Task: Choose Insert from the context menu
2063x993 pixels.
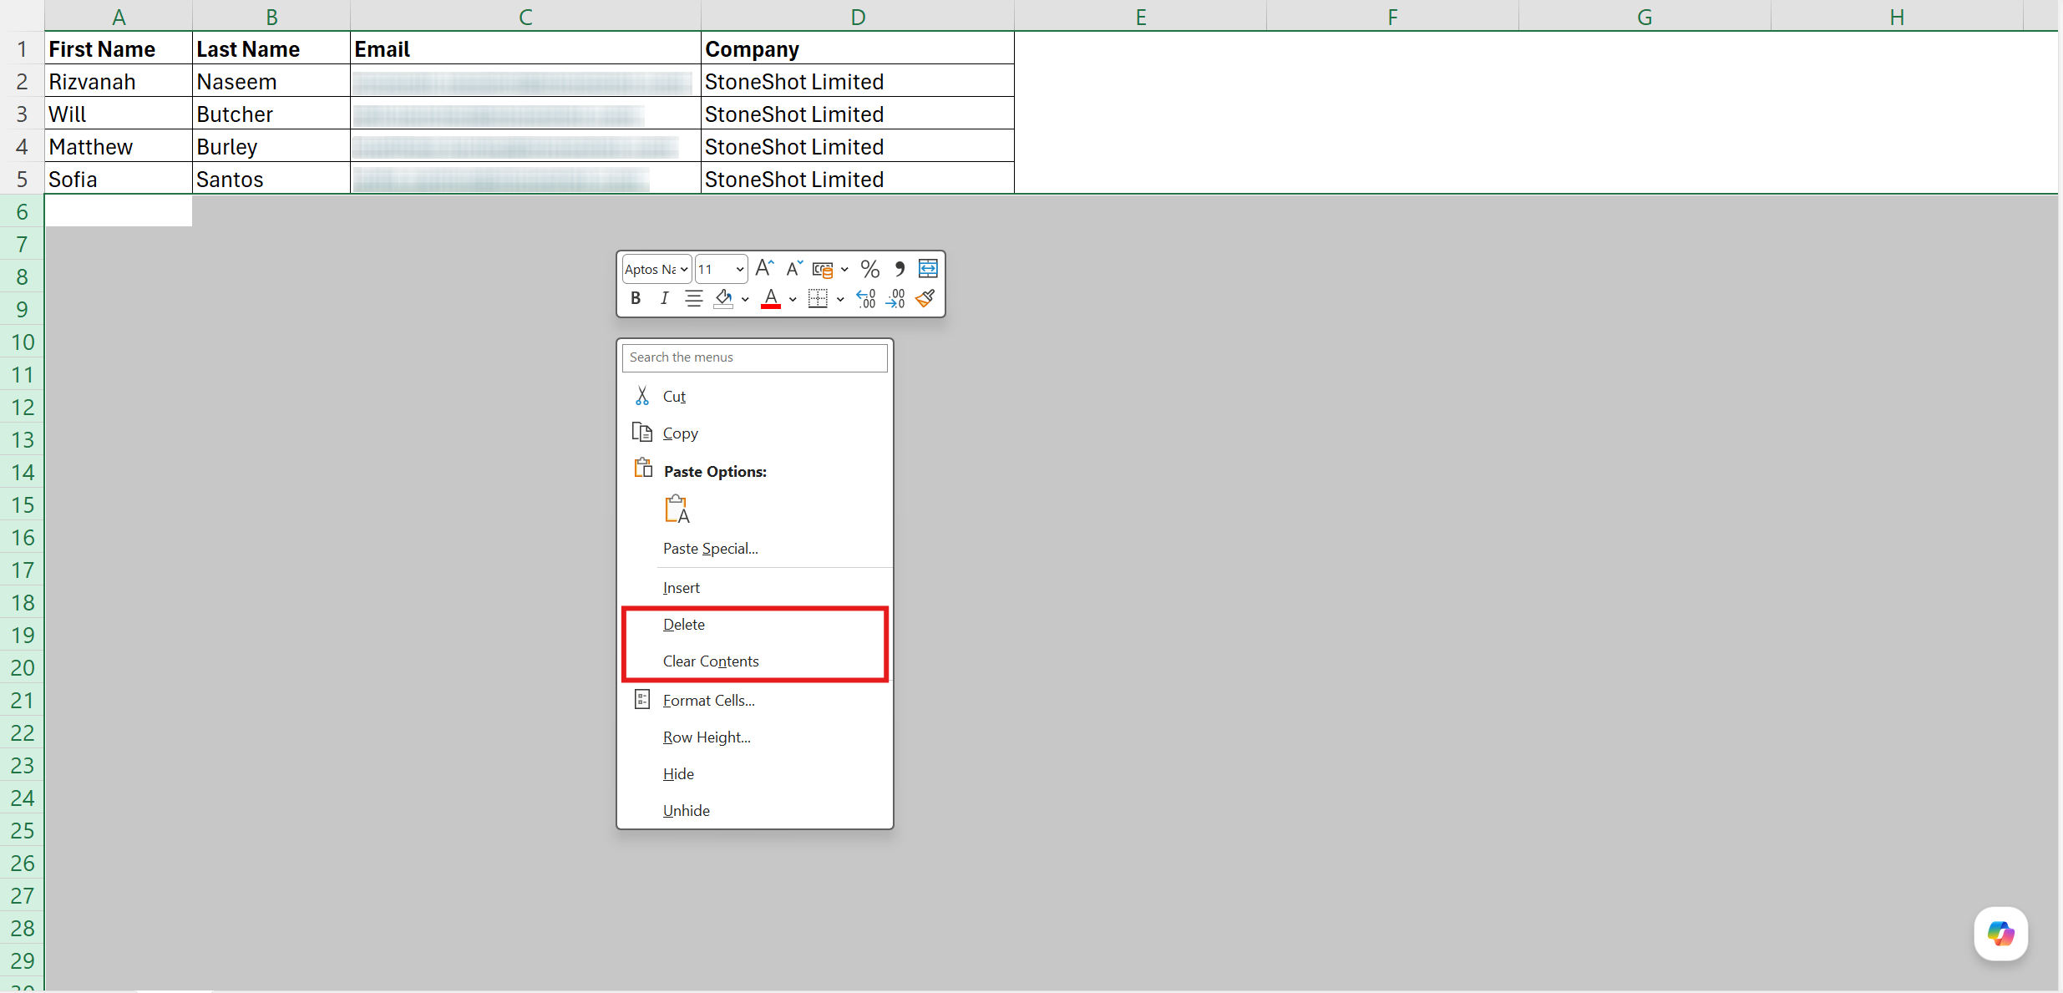Action: [x=755, y=587]
